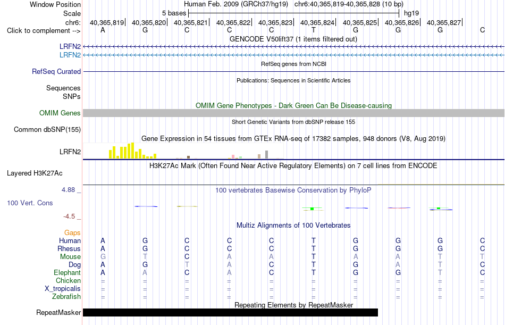The width and height of the screenshot is (505, 325).
Task: Click the -4.5 PhyloP lower scale value
Action: click(x=69, y=216)
